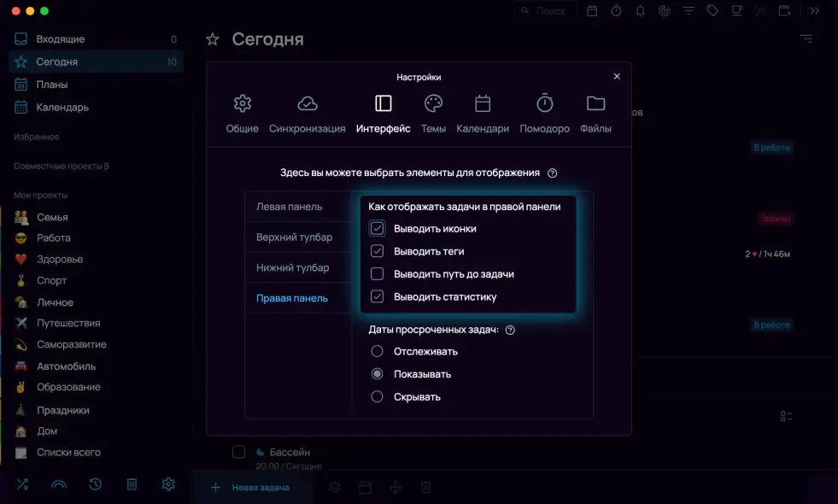The image size is (838, 504).
Task: Uncheck the "Выводить теги" checkbox
Action: 377,251
